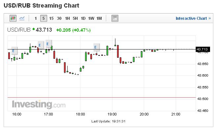Click the 19:00 time axis label
This screenshot has width=214, height=128.
[112, 114]
